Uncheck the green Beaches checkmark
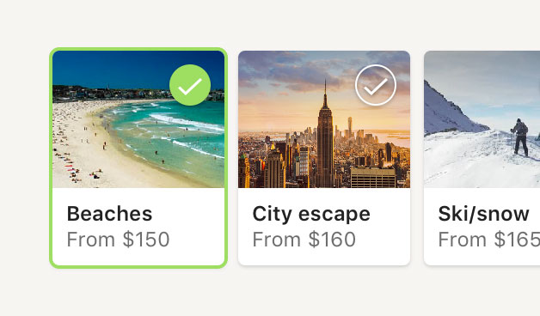The height and width of the screenshot is (316, 540). pyautogui.click(x=190, y=85)
